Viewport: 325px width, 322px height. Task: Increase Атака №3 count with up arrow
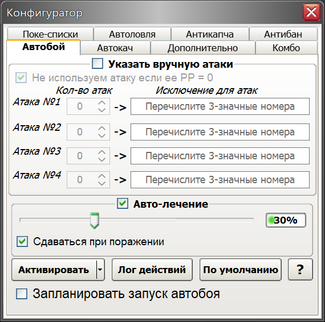(101, 152)
